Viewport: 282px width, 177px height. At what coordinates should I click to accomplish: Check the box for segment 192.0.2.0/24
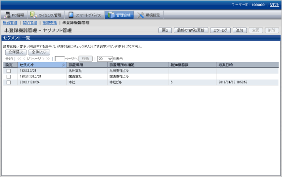coord(9,71)
